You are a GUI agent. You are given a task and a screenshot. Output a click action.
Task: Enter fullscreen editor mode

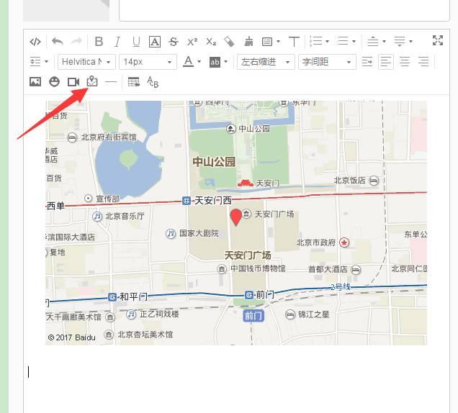click(x=438, y=40)
